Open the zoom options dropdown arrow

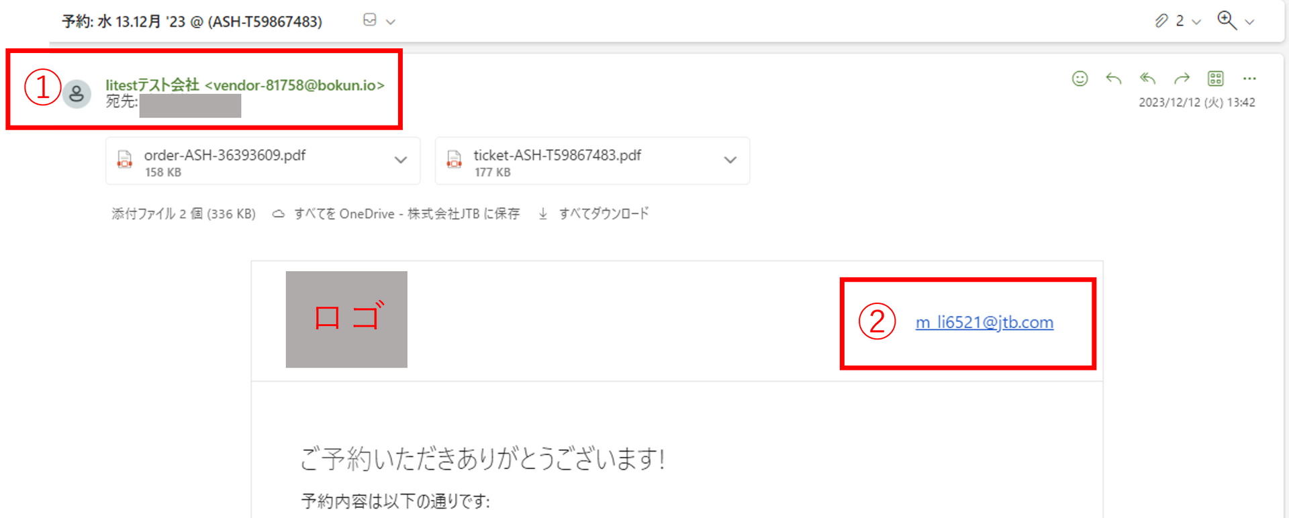[1249, 22]
